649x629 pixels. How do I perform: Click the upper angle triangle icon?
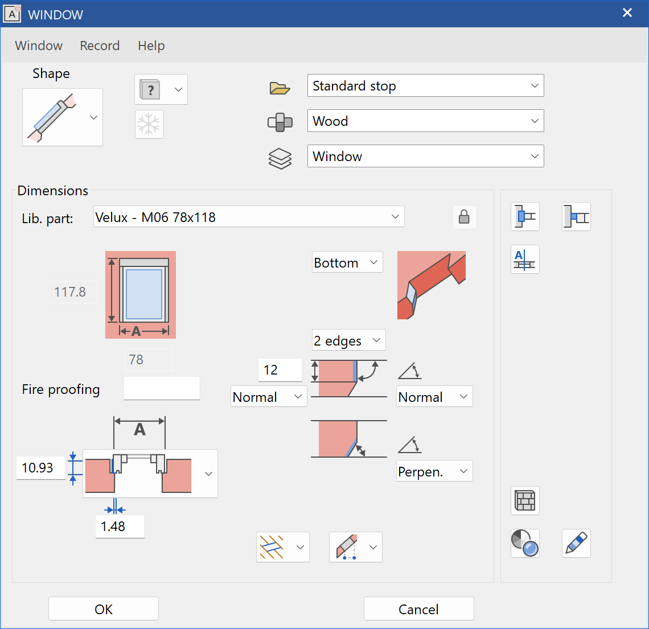(410, 371)
